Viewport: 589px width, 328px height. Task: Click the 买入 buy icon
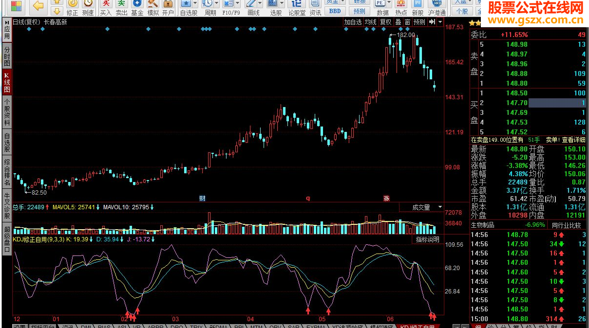106,8
